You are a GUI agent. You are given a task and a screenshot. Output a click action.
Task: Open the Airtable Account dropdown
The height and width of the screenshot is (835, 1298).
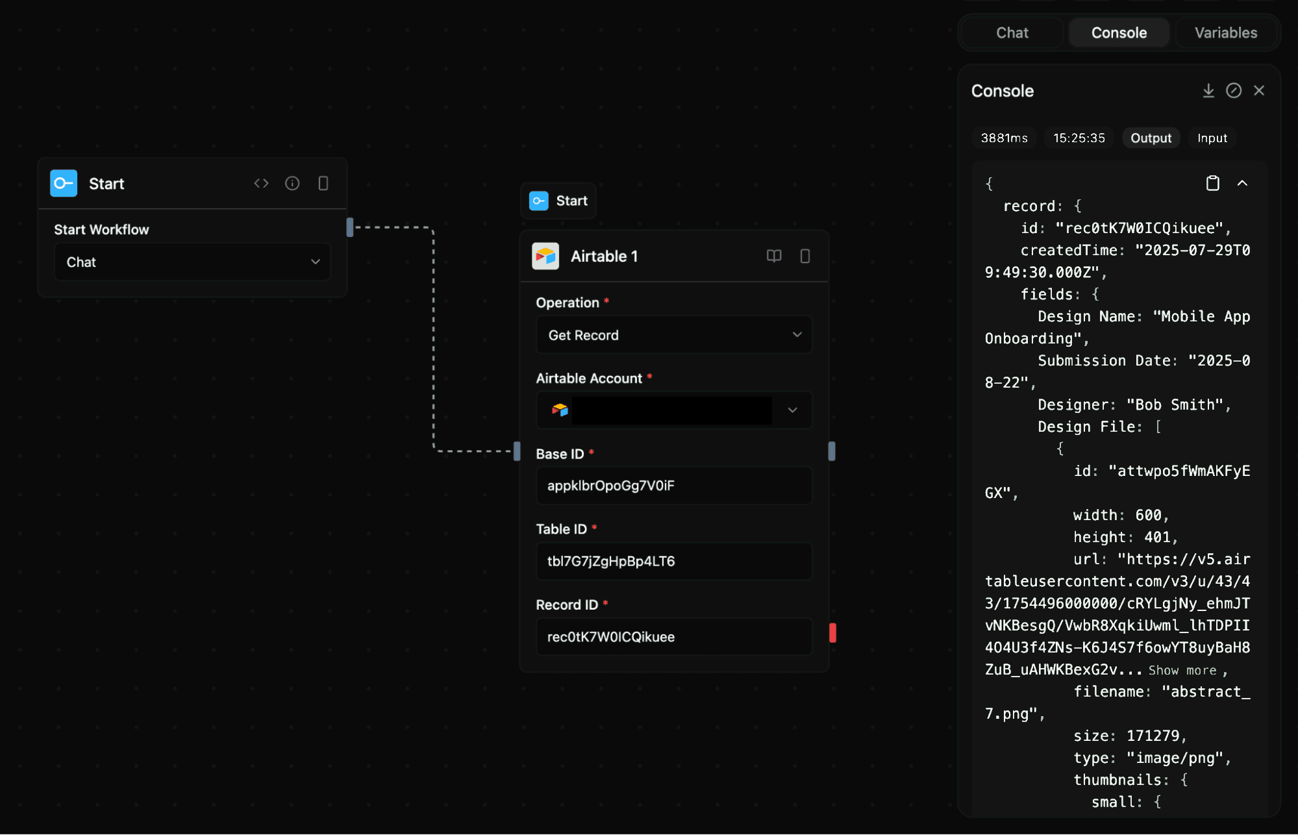point(673,410)
